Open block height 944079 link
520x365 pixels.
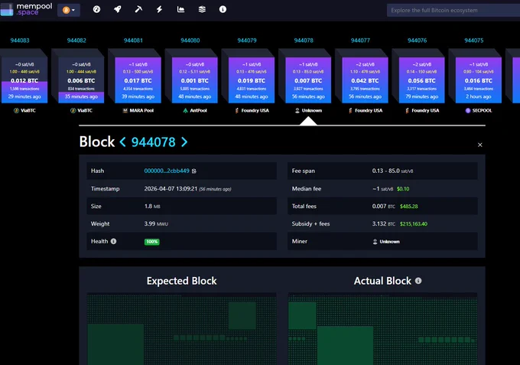click(x=247, y=41)
